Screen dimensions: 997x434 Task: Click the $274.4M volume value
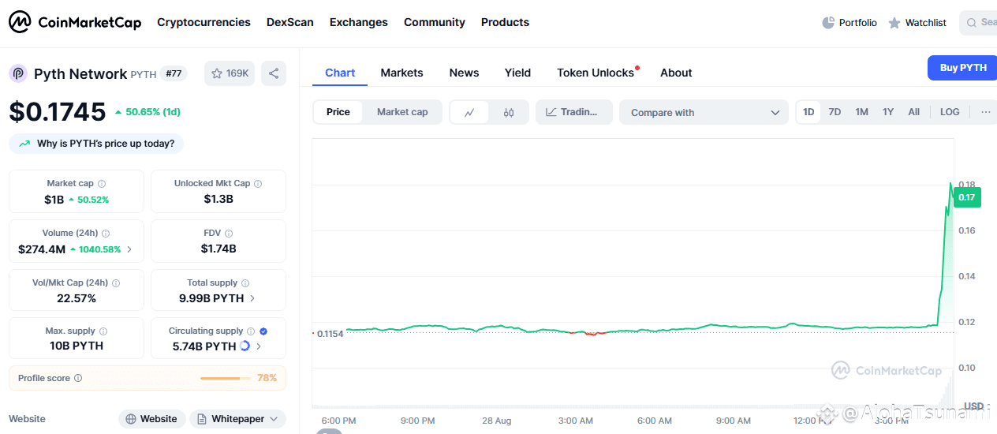42,249
